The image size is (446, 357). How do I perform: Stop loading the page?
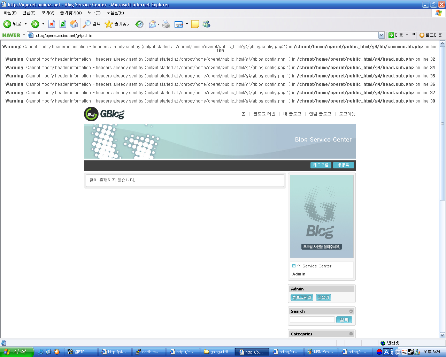(x=52, y=24)
